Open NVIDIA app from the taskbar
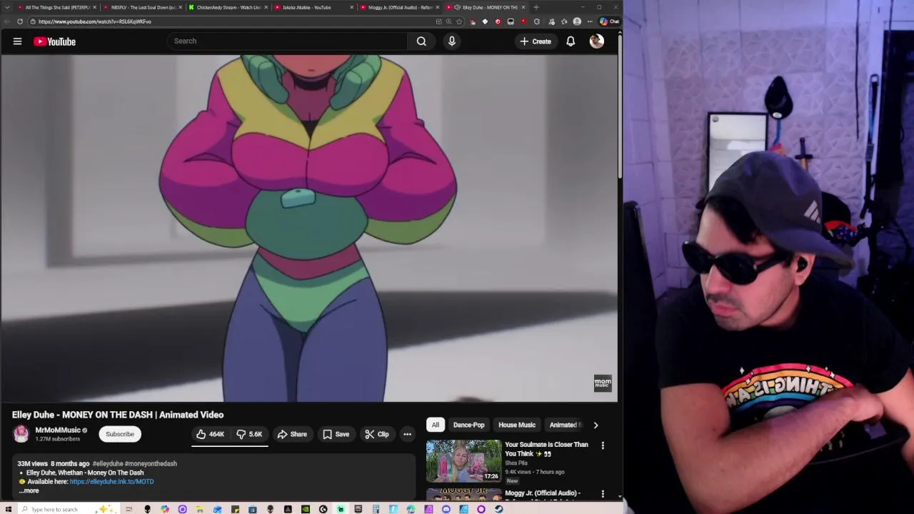The height and width of the screenshot is (514, 914). tap(306, 509)
